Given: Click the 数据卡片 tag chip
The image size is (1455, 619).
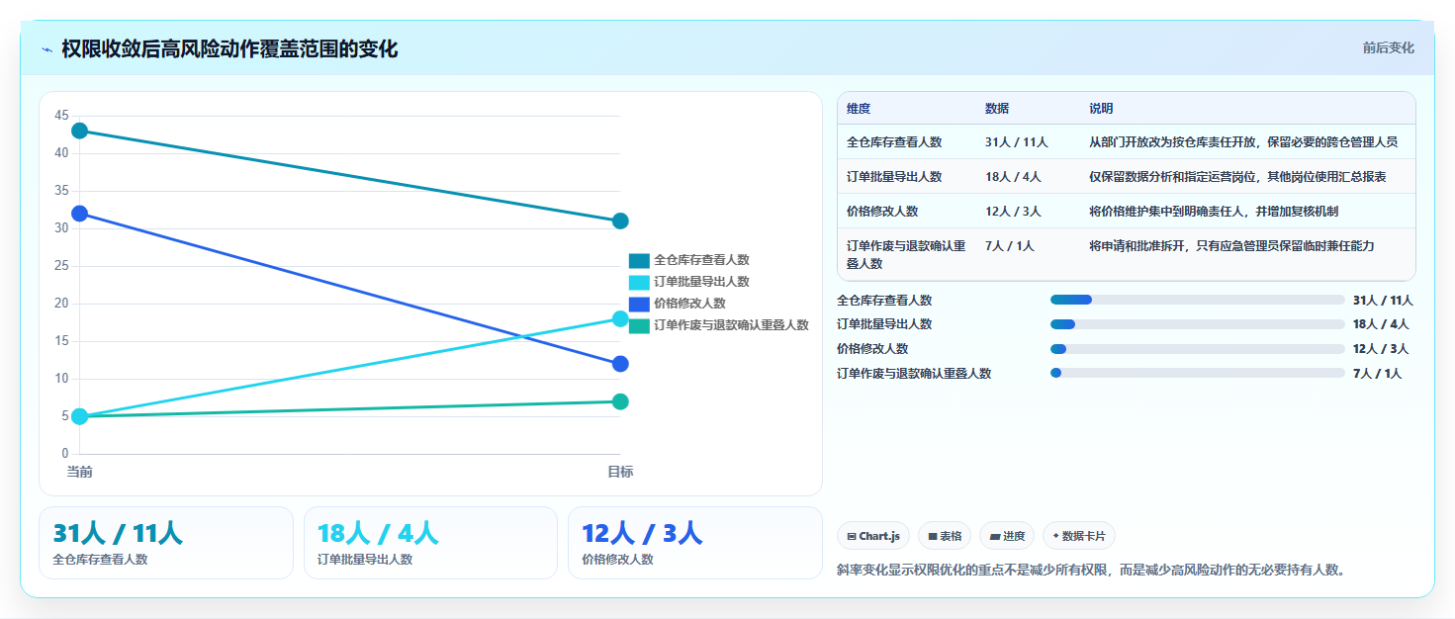Looking at the screenshot, I should [x=1079, y=536].
